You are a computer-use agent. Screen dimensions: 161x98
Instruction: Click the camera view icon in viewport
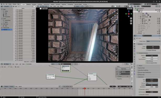click(x=131, y=23)
